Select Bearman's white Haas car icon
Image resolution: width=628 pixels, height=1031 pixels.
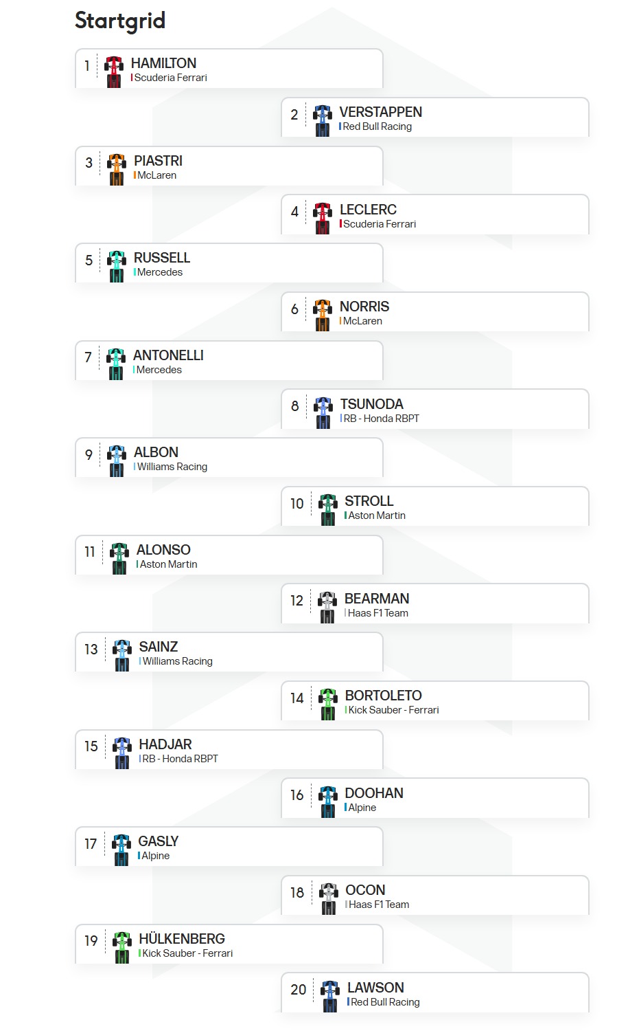point(328,607)
